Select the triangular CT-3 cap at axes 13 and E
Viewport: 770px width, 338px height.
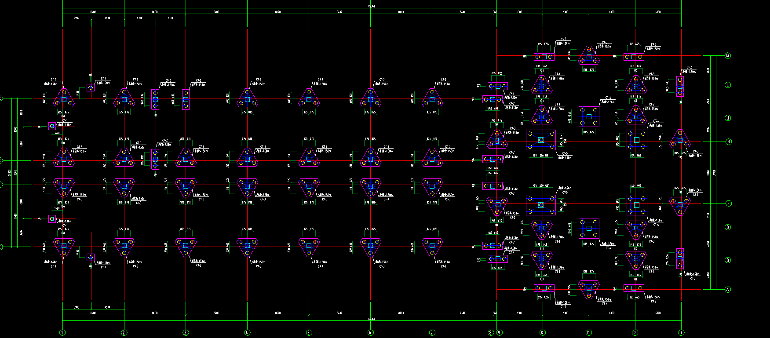click(680, 206)
